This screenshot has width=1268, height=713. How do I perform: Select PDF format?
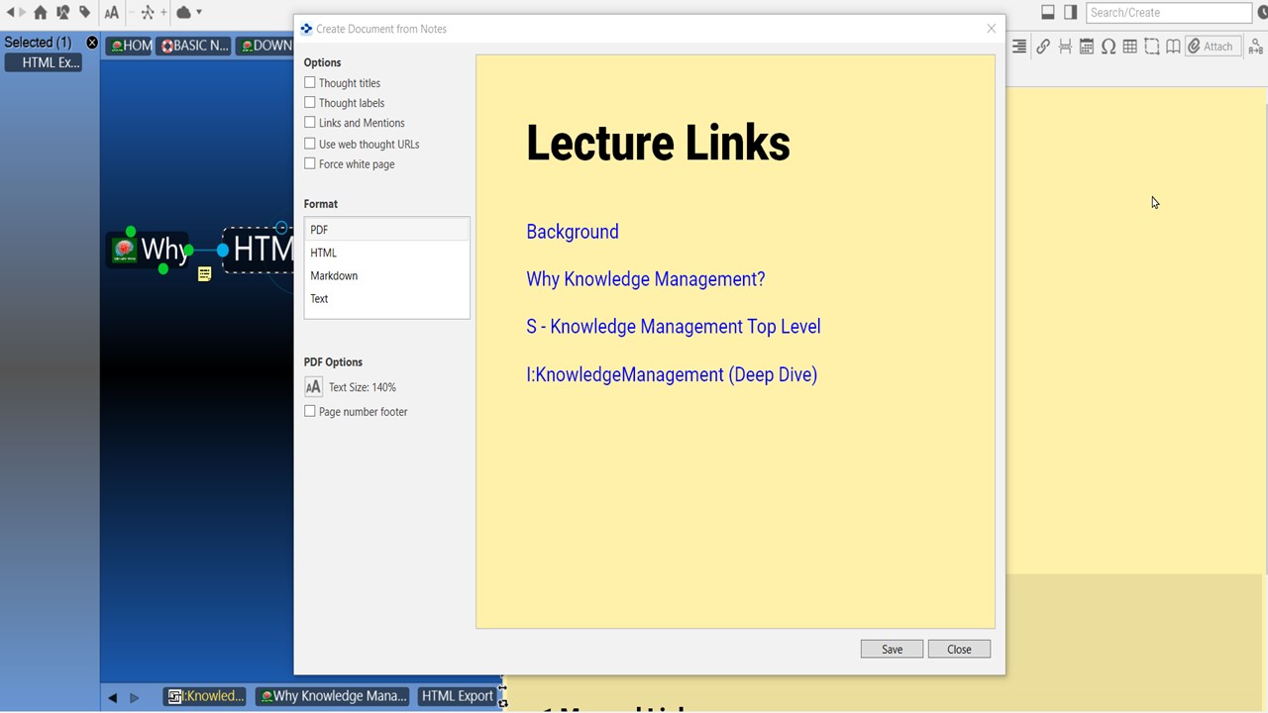pyautogui.click(x=386, y=230)
